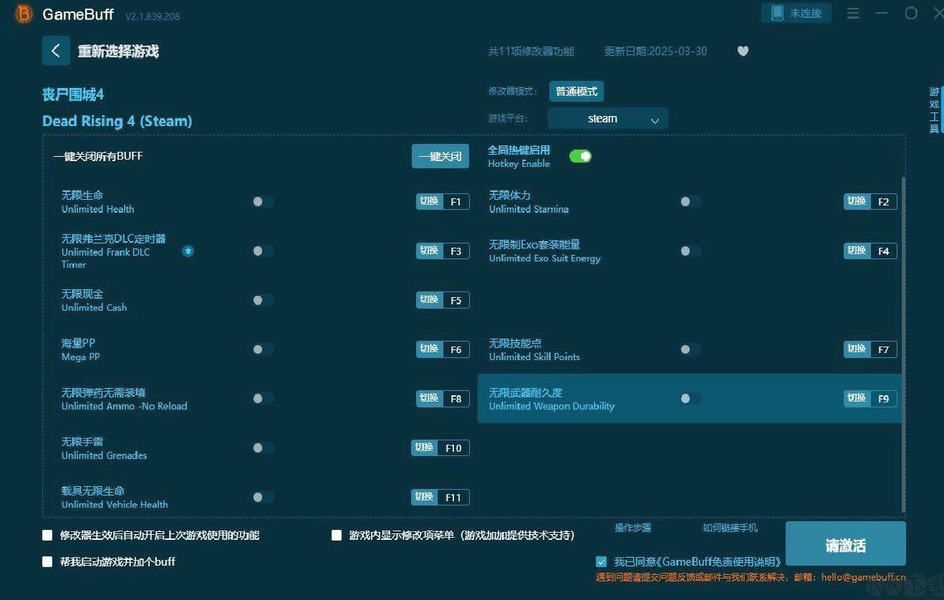Go back using the arrow icon
The image size is (944, 600).
tap(56, 51)
